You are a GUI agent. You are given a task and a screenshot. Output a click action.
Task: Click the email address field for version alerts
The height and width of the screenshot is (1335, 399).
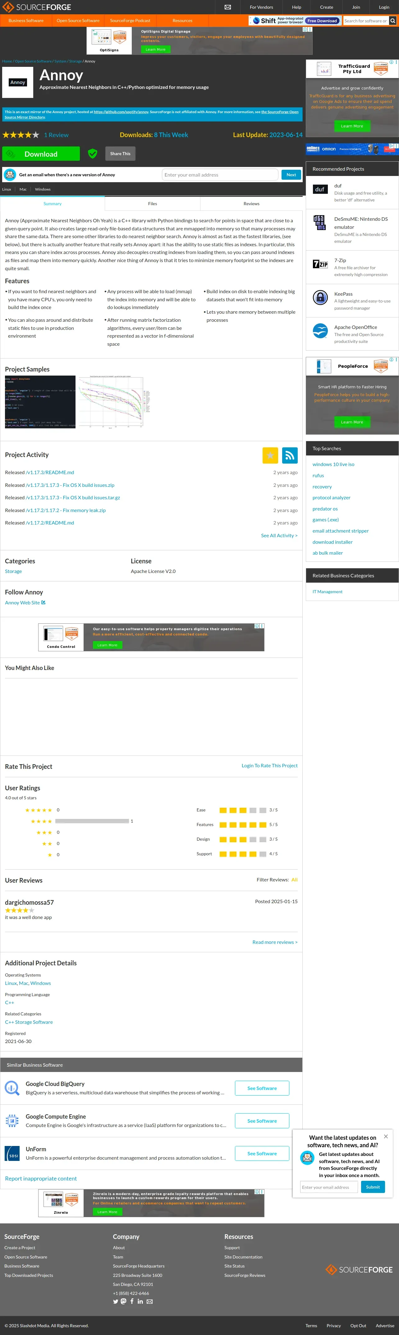[220, 175]
